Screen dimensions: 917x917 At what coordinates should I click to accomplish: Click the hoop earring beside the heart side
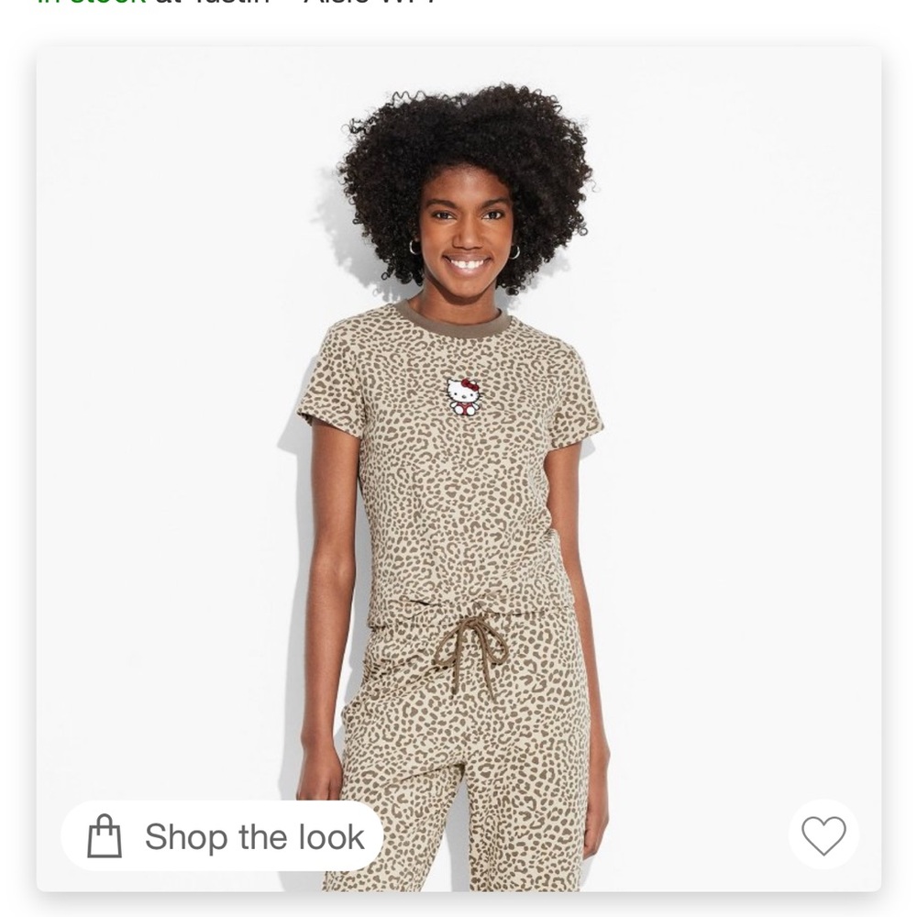pos(514,252)
